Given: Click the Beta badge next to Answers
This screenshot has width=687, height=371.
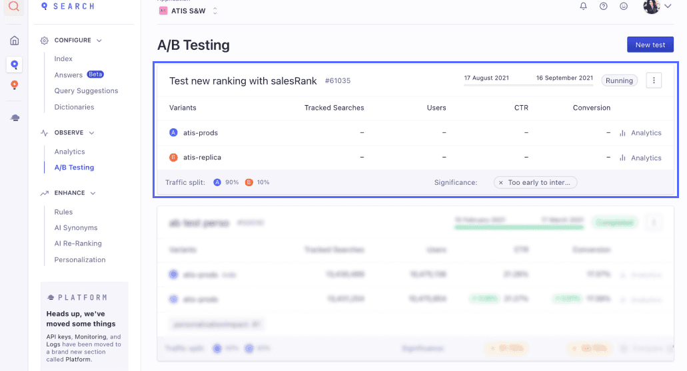Looking at the screenshot, I should [x=95, y=74].
